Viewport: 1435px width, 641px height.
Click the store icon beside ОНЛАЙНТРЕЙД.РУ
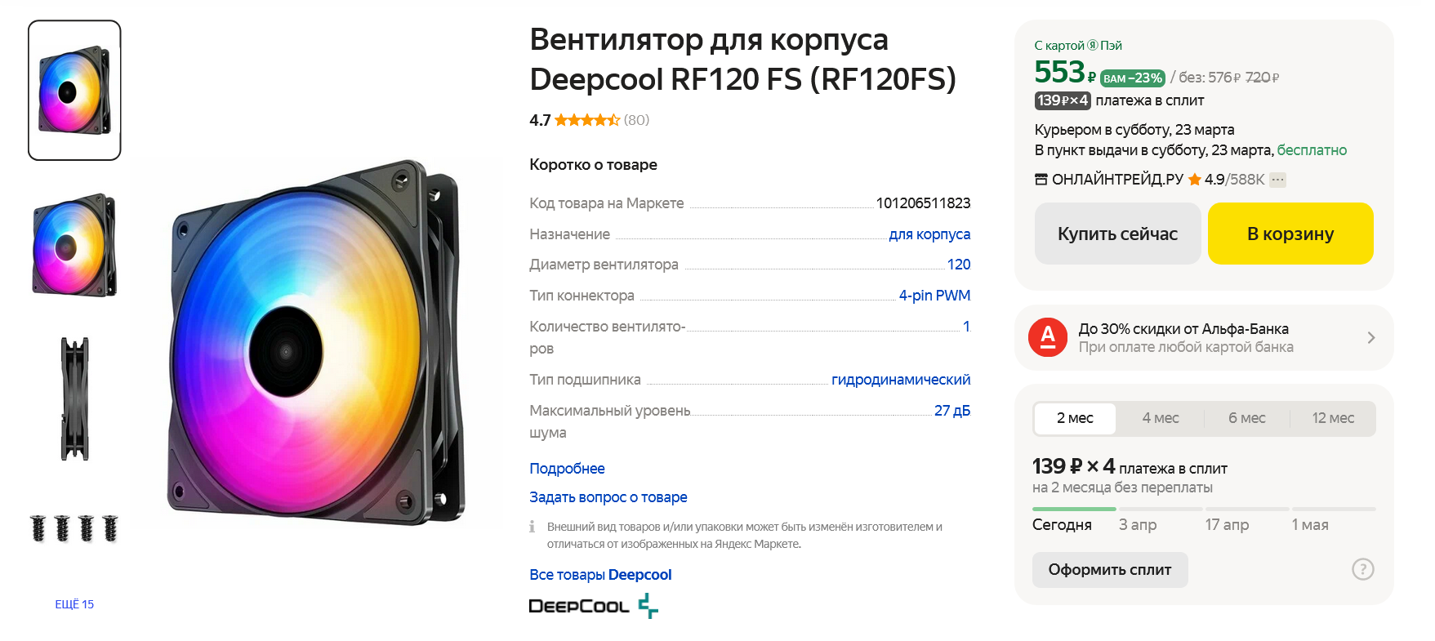pos(1041,180)
